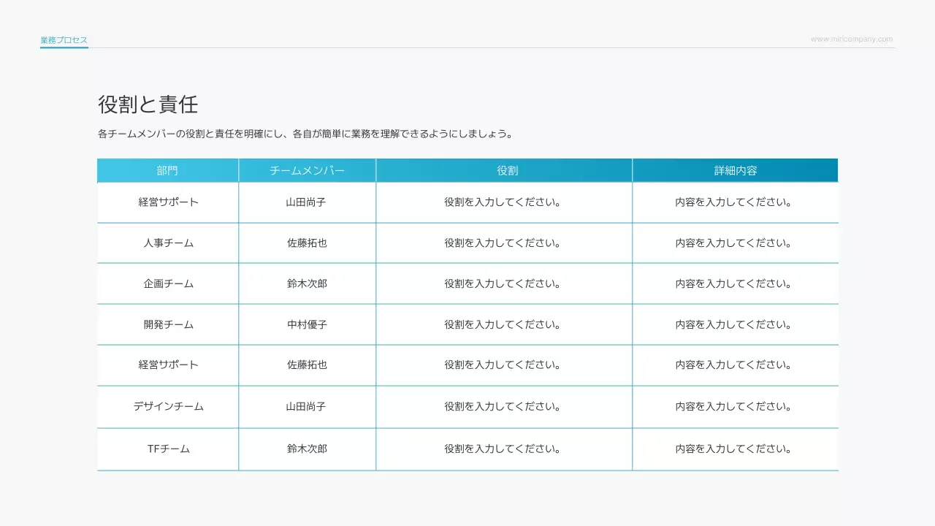Click the 詳細内容 column header
The height and width of the screenshot is (526, 935).
point(735,169)
